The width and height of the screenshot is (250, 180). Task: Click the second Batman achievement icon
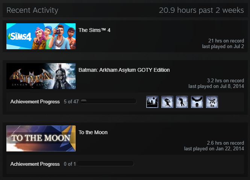[167, 102]
